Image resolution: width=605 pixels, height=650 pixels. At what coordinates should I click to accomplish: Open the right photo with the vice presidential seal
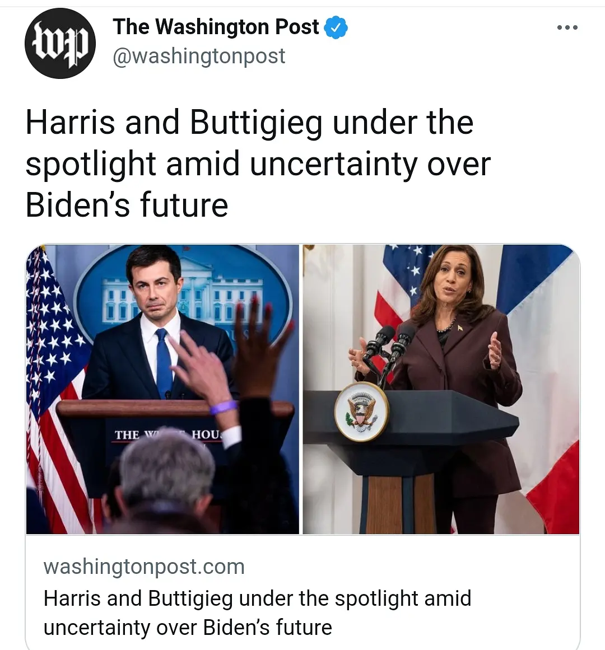click(441, 389)
